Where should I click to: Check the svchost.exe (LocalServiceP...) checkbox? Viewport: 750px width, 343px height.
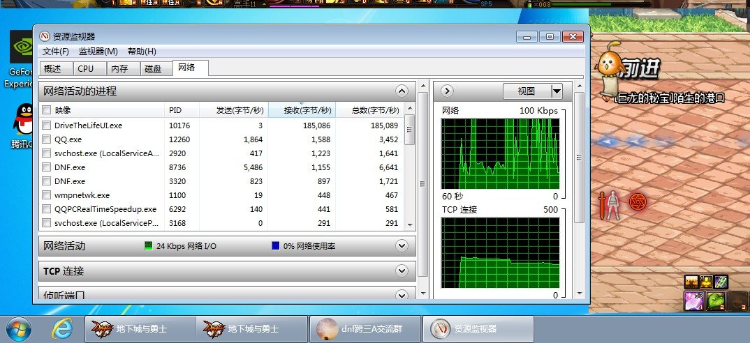point(46,222)
